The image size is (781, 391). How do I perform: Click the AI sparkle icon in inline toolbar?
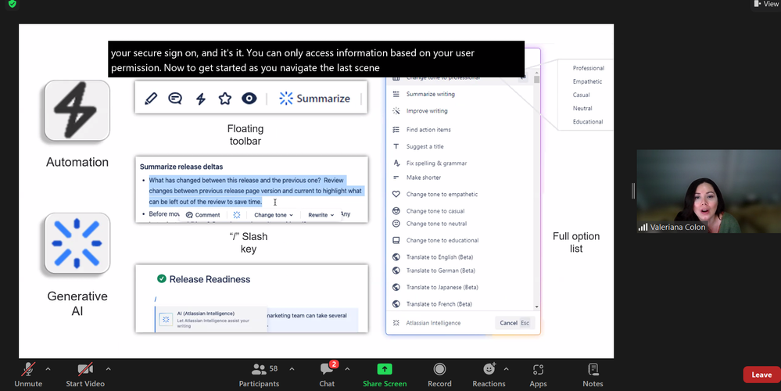click(237, 215)
